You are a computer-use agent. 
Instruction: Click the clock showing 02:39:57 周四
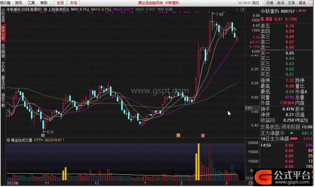[249, 3]
